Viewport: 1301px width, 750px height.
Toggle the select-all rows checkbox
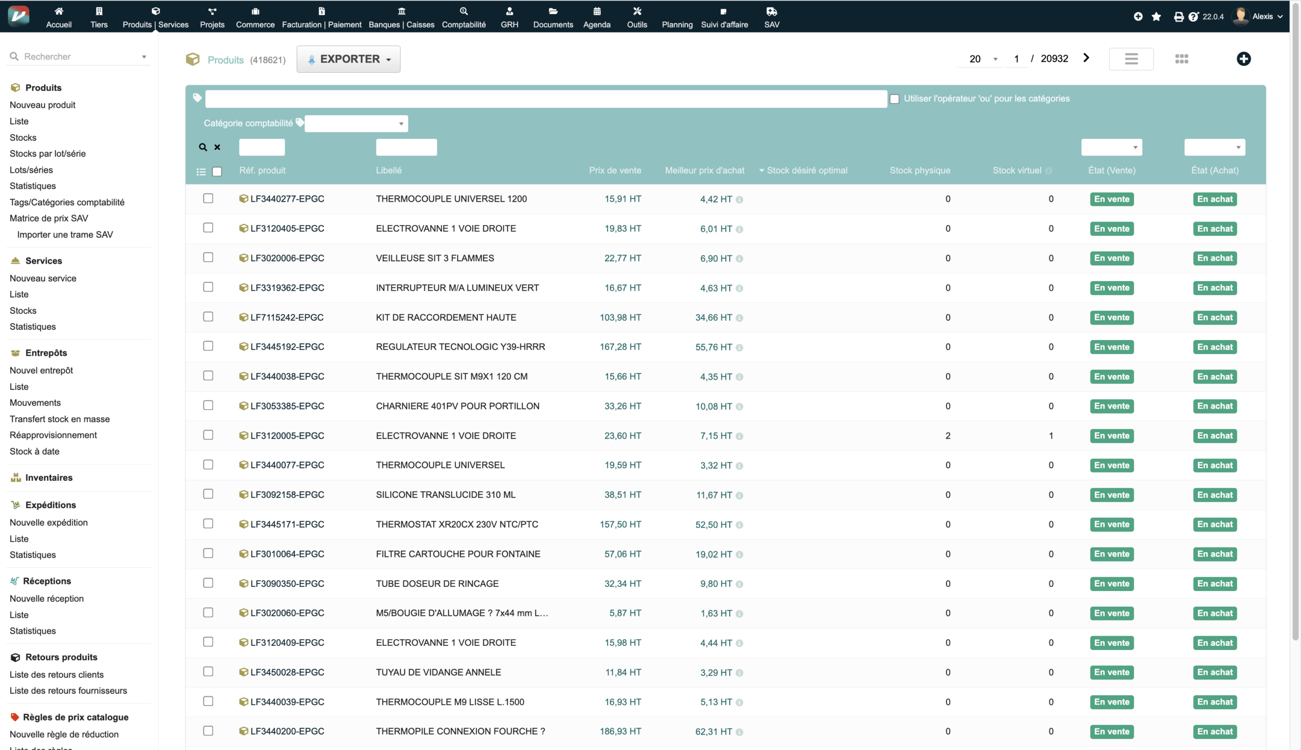(x=217, y=172)
